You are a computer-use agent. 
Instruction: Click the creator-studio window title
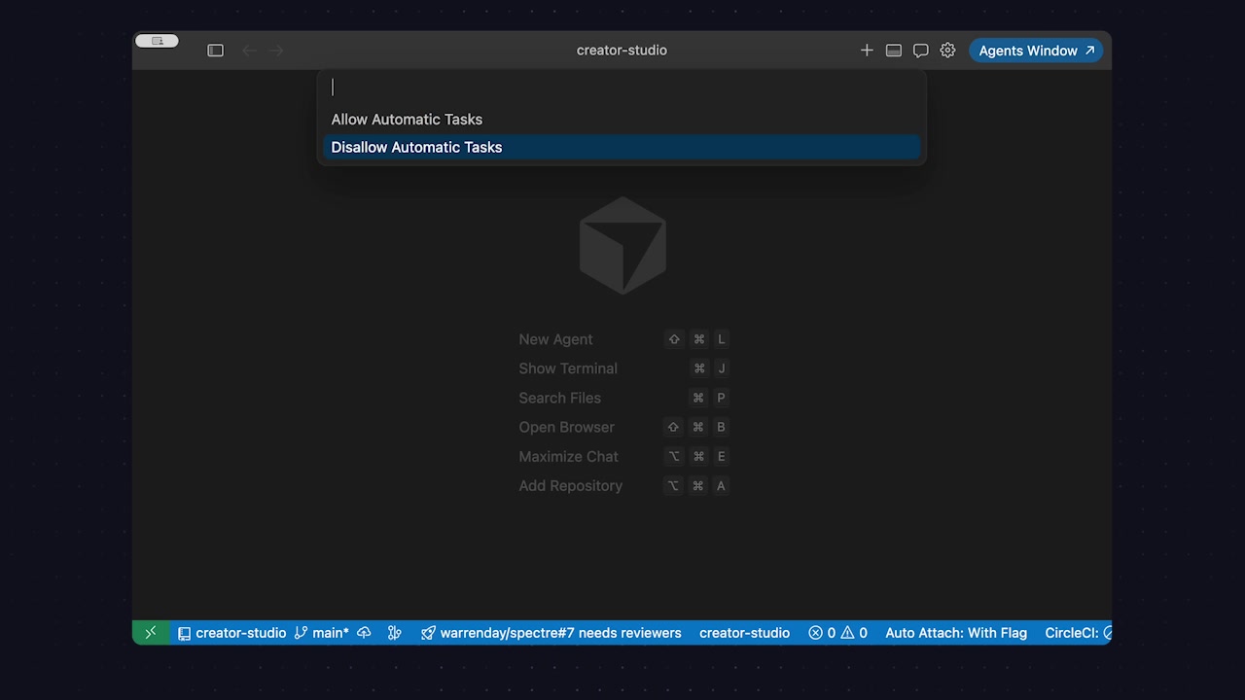pyautogui.click(x=622, y=51)
